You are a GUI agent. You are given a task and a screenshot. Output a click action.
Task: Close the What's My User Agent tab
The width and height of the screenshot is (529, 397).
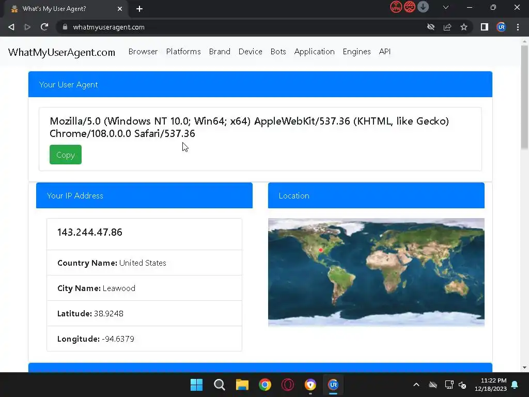point(120,9)
